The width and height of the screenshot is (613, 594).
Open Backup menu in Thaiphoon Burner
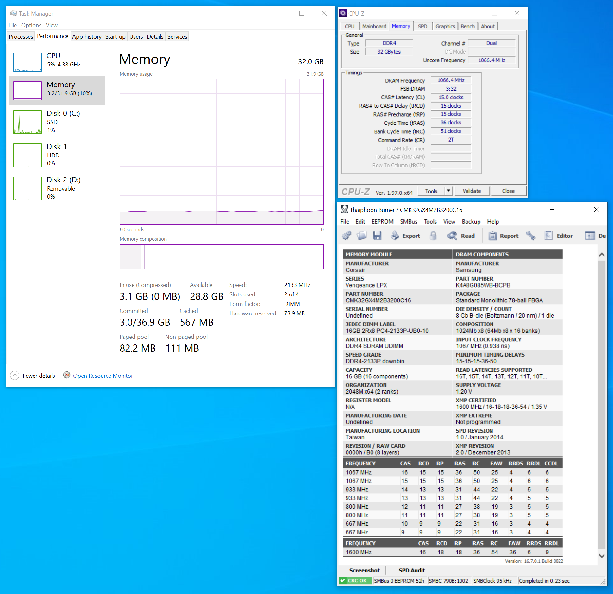tap(471, 221)
